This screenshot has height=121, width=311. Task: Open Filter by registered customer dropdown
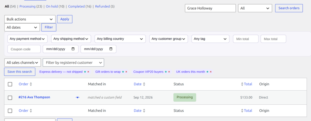pos(73,62)
